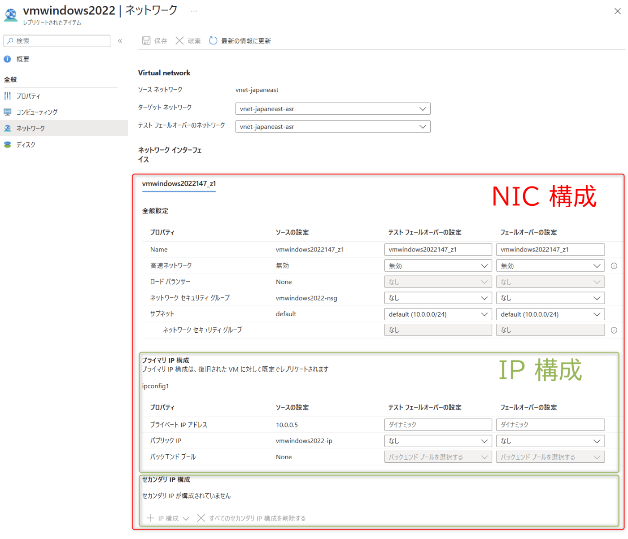
Task: Click the ipconfig1 label
Action: 156,386
